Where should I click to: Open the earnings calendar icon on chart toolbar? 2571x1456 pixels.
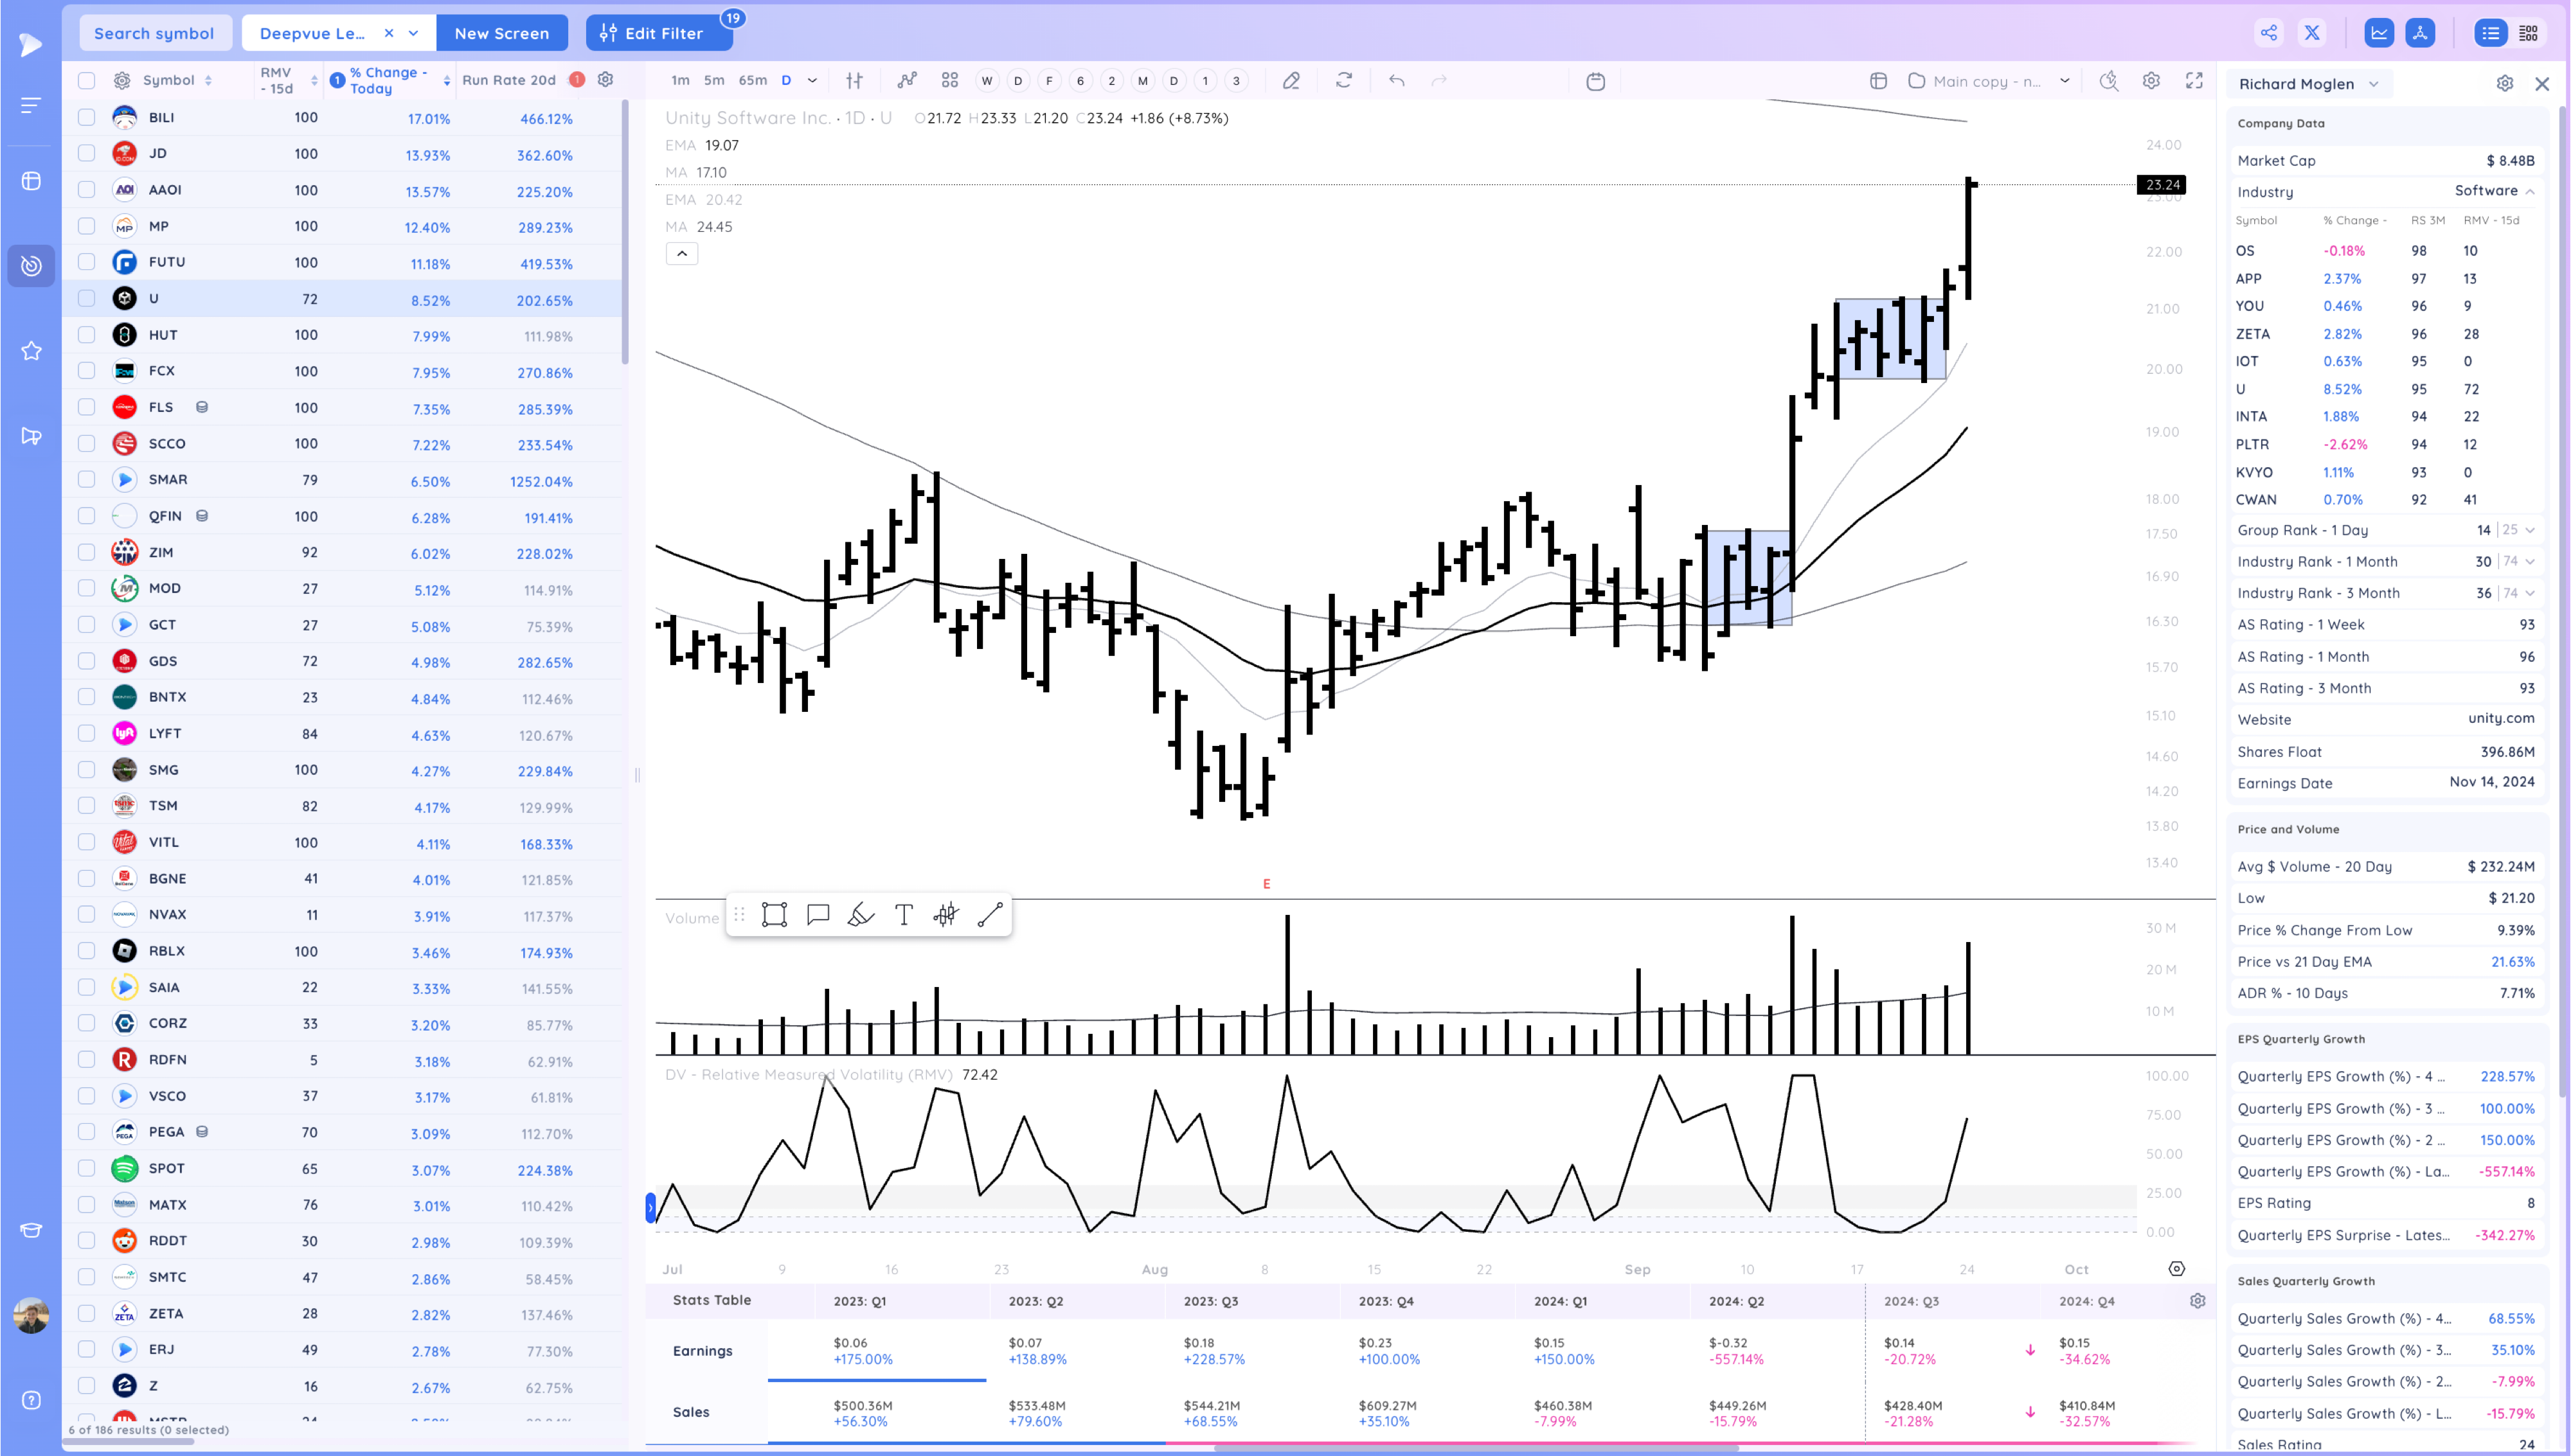pyautogui.click(x=1595, y=81)
